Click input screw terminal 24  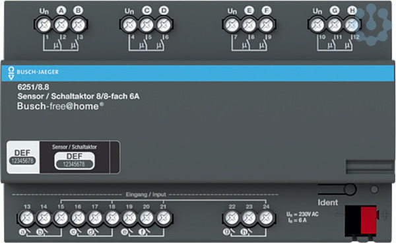(x=266, y=218)
